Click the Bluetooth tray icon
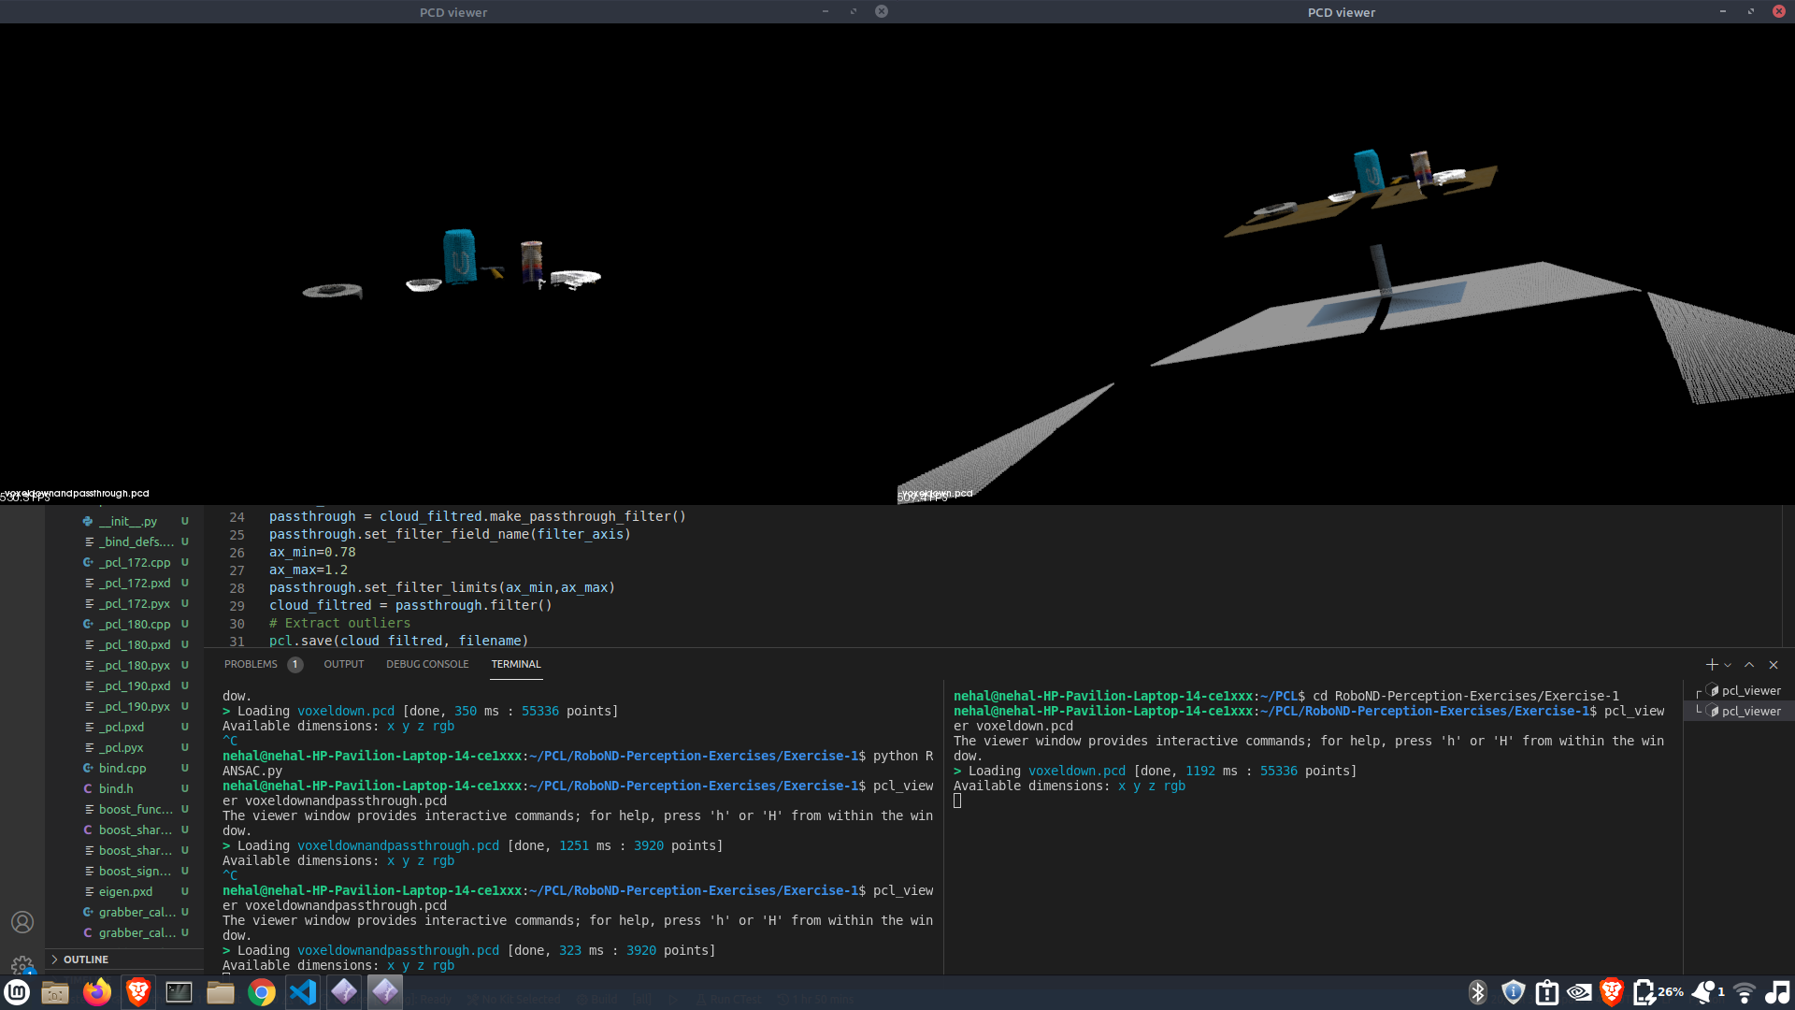 point(1477,992)
